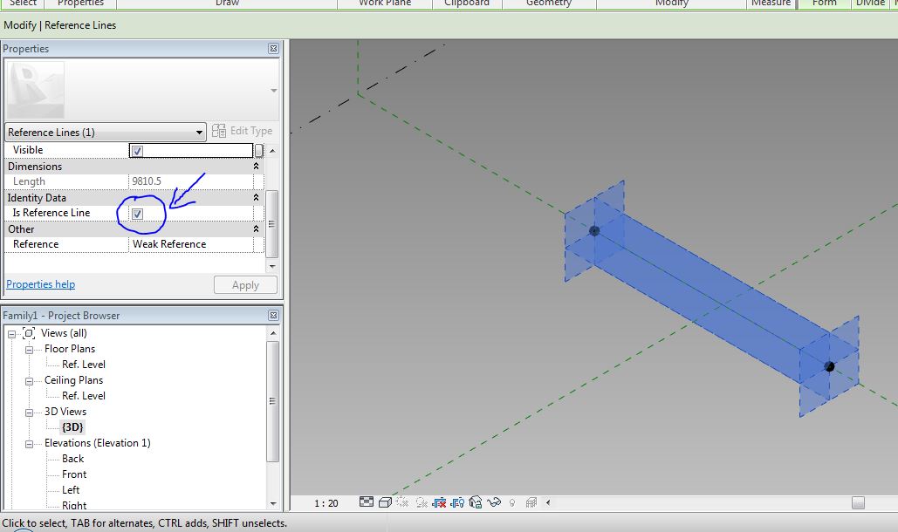Click lower-right reference line endpoint dot
898x532 pixels.
click(x=829, y=366)
